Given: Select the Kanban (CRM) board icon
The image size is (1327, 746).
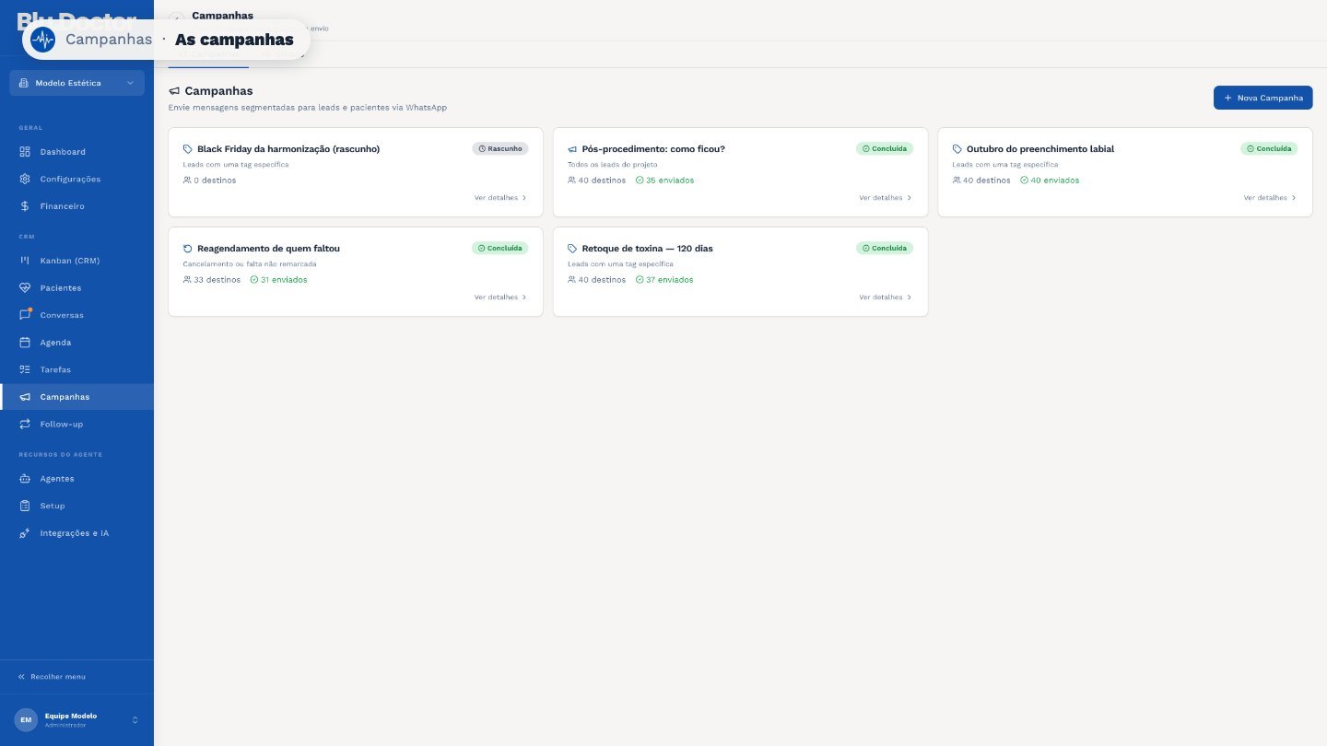Looking at the screenshot, I should (x=25, y=261).
